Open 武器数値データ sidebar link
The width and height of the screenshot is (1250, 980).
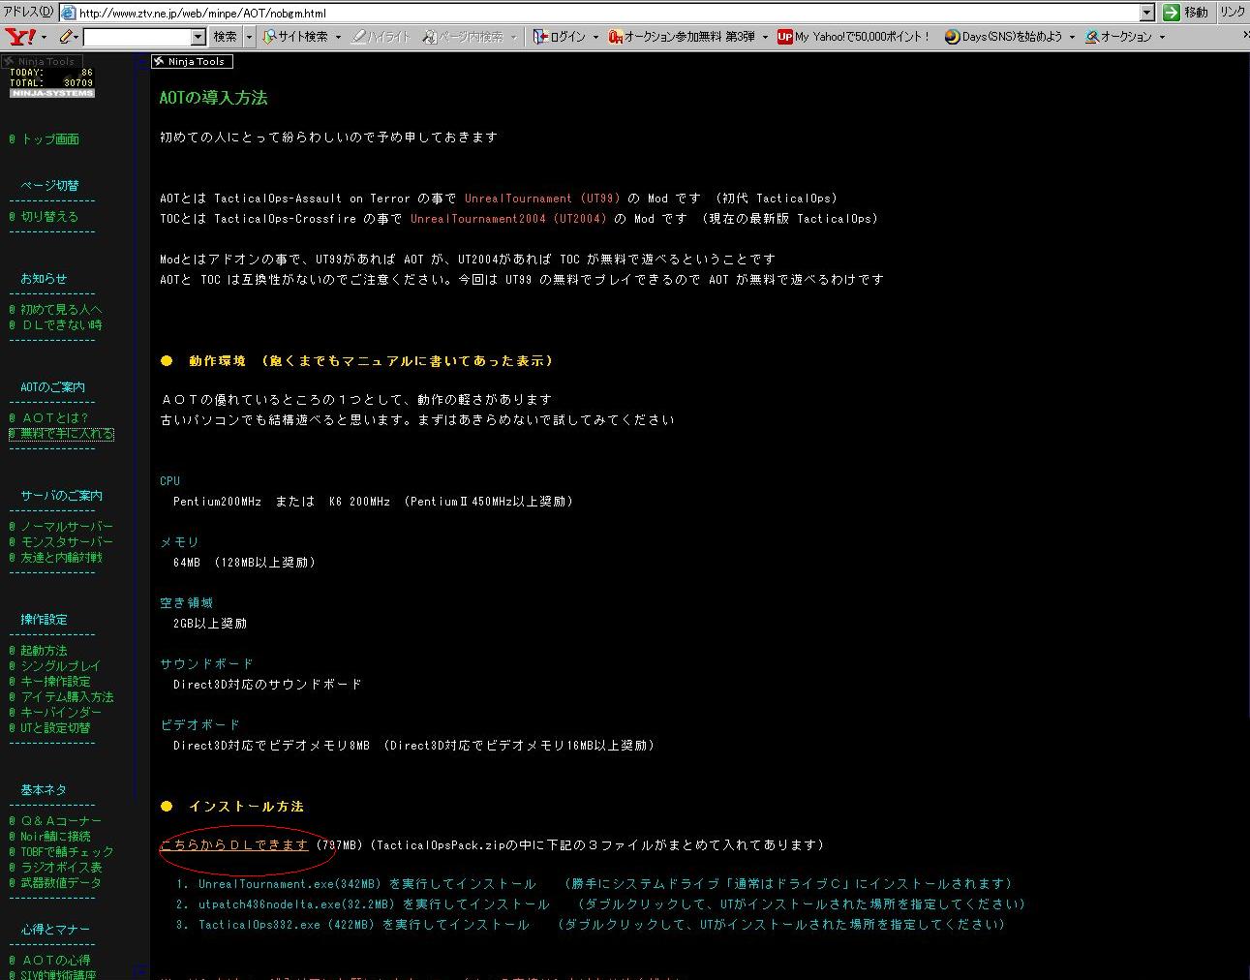(61, 883)
